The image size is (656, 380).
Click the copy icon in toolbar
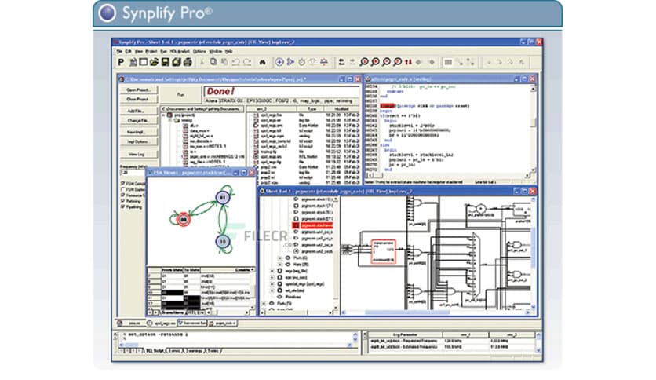(x=213, y=62)
